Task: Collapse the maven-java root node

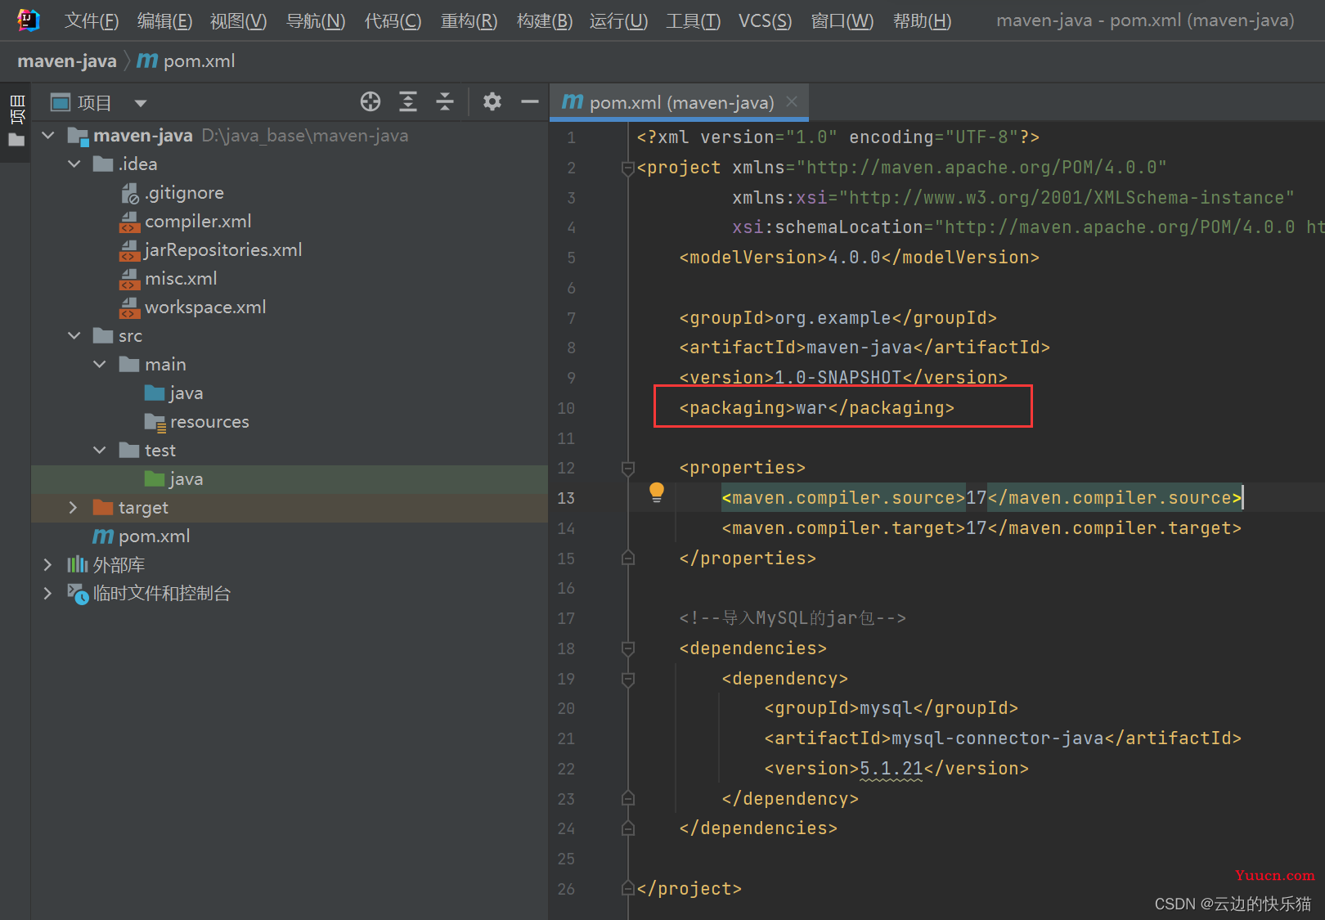Action: point(48,135)
